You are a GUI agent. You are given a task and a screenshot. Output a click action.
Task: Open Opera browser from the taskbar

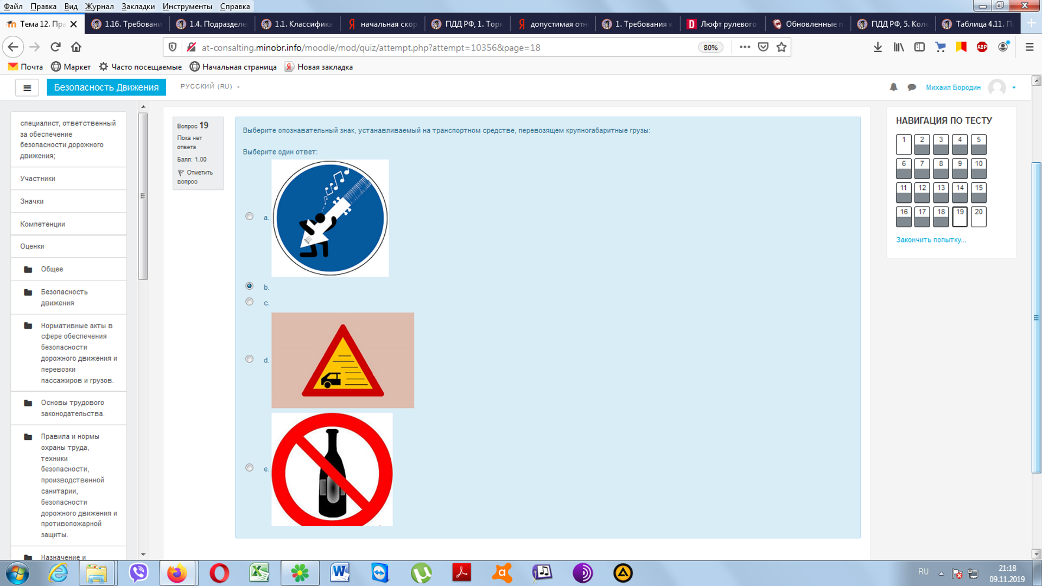[219, 573]
